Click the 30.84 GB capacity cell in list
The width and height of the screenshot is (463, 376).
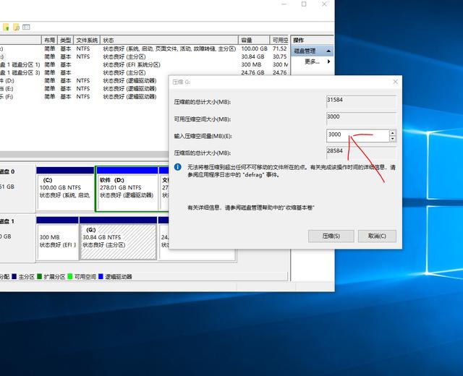pos(252,56)
